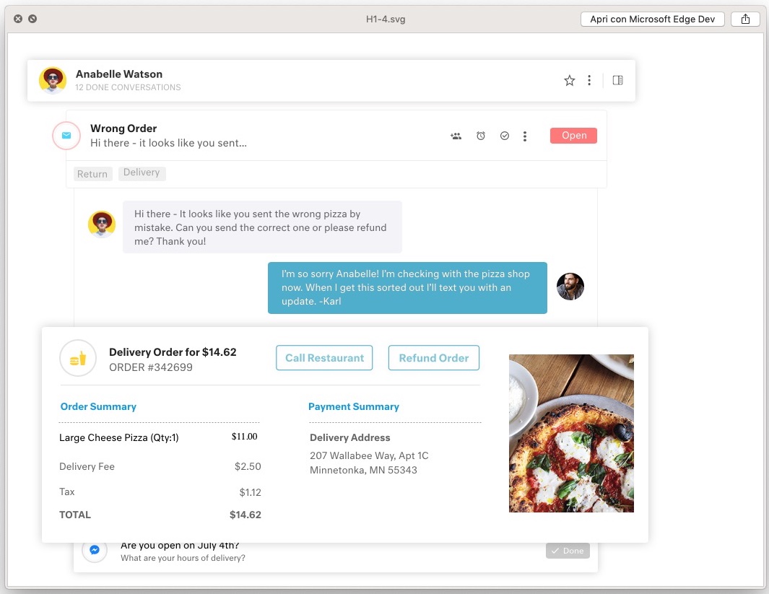Click Anabelle's avatar beside her message
This screenshot has width=769, height=594.
tap(102, 224)
